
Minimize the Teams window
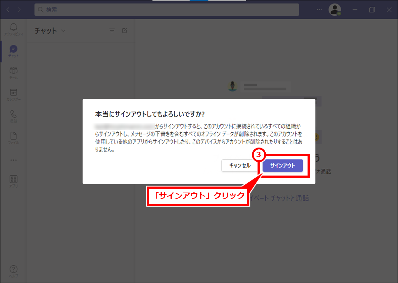click(355, 10)
